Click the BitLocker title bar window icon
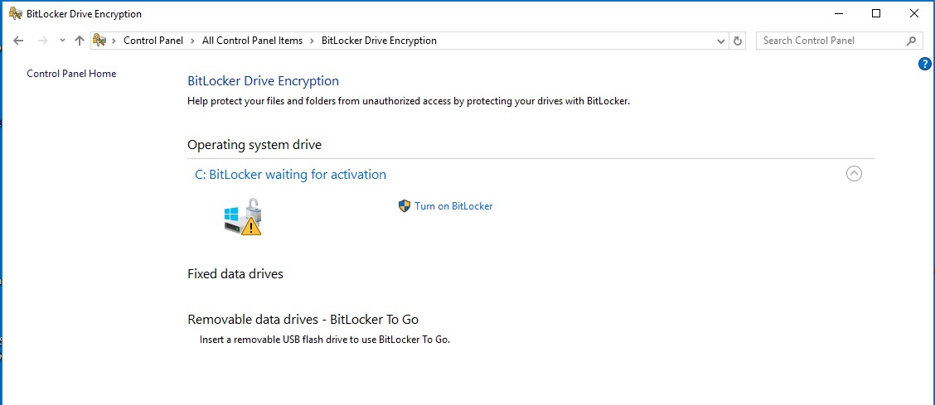Screen dimensions: 935x405 (15, 13)
